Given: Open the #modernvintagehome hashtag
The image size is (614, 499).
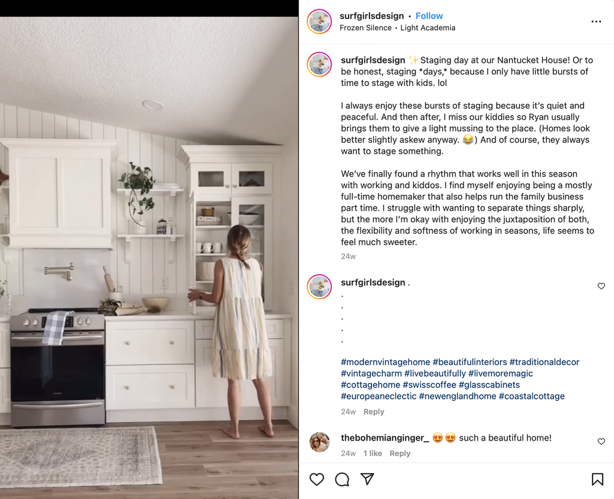Looking at the screenshot, I should click(x=386, y=362).
